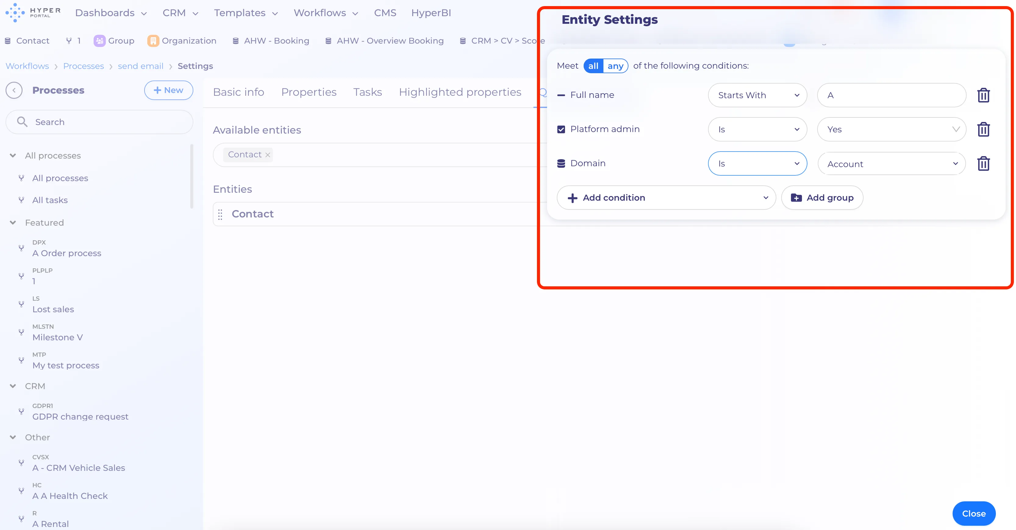The width and height of the screenshot is (1016, 530).
Task: Open the Organization shortcut icon
Action: pos(153,41)
